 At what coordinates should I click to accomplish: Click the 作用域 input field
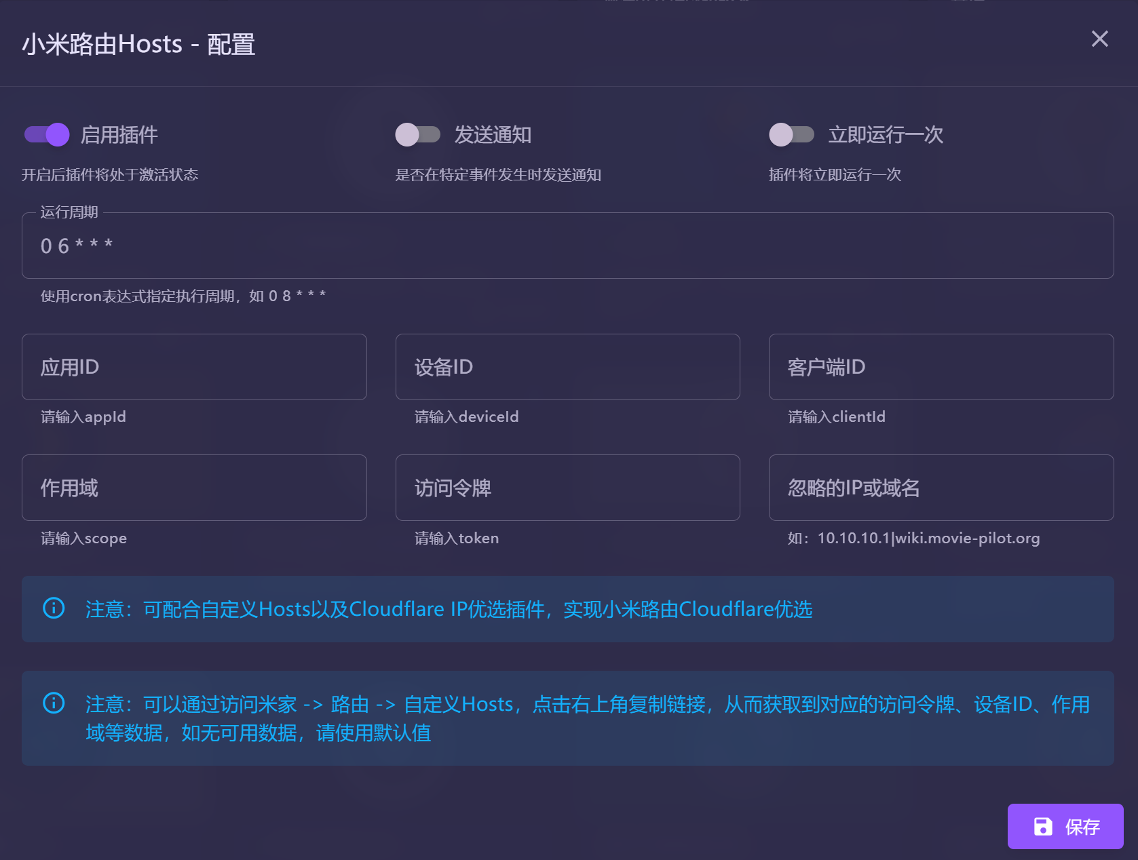click(194, 488)
